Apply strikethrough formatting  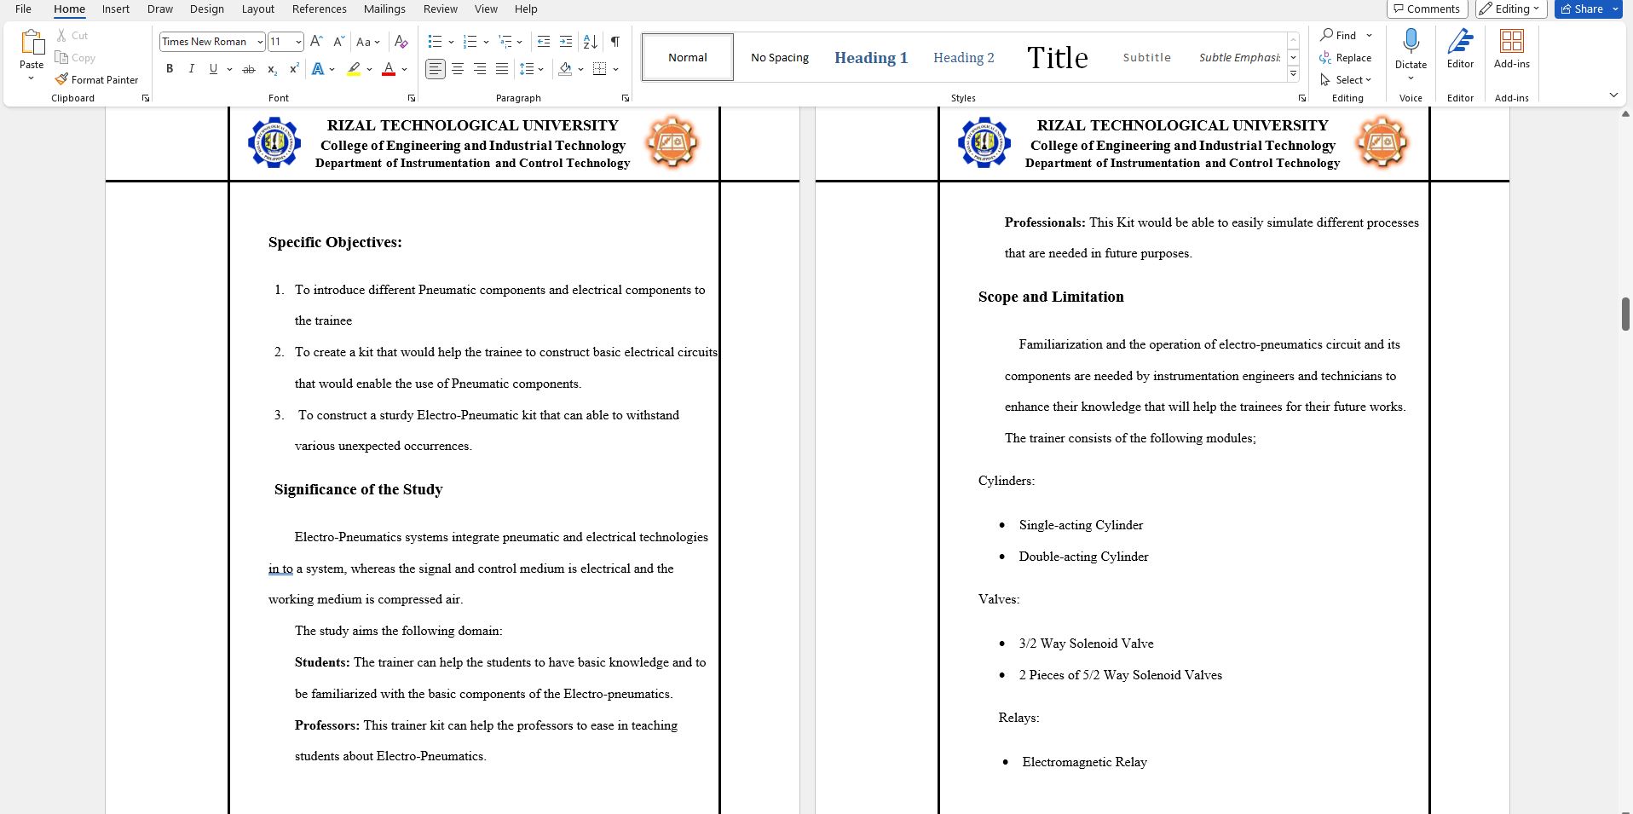click(x=249, y=69)
